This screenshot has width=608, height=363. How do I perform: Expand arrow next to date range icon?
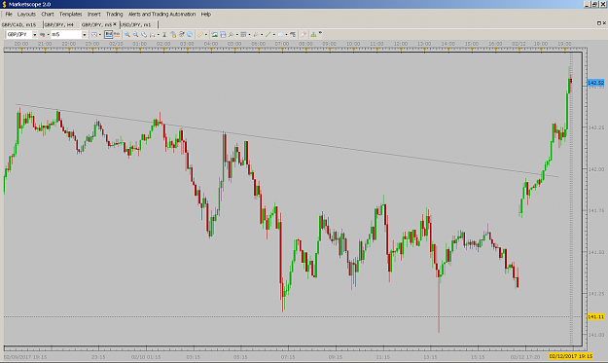point(100,34)
